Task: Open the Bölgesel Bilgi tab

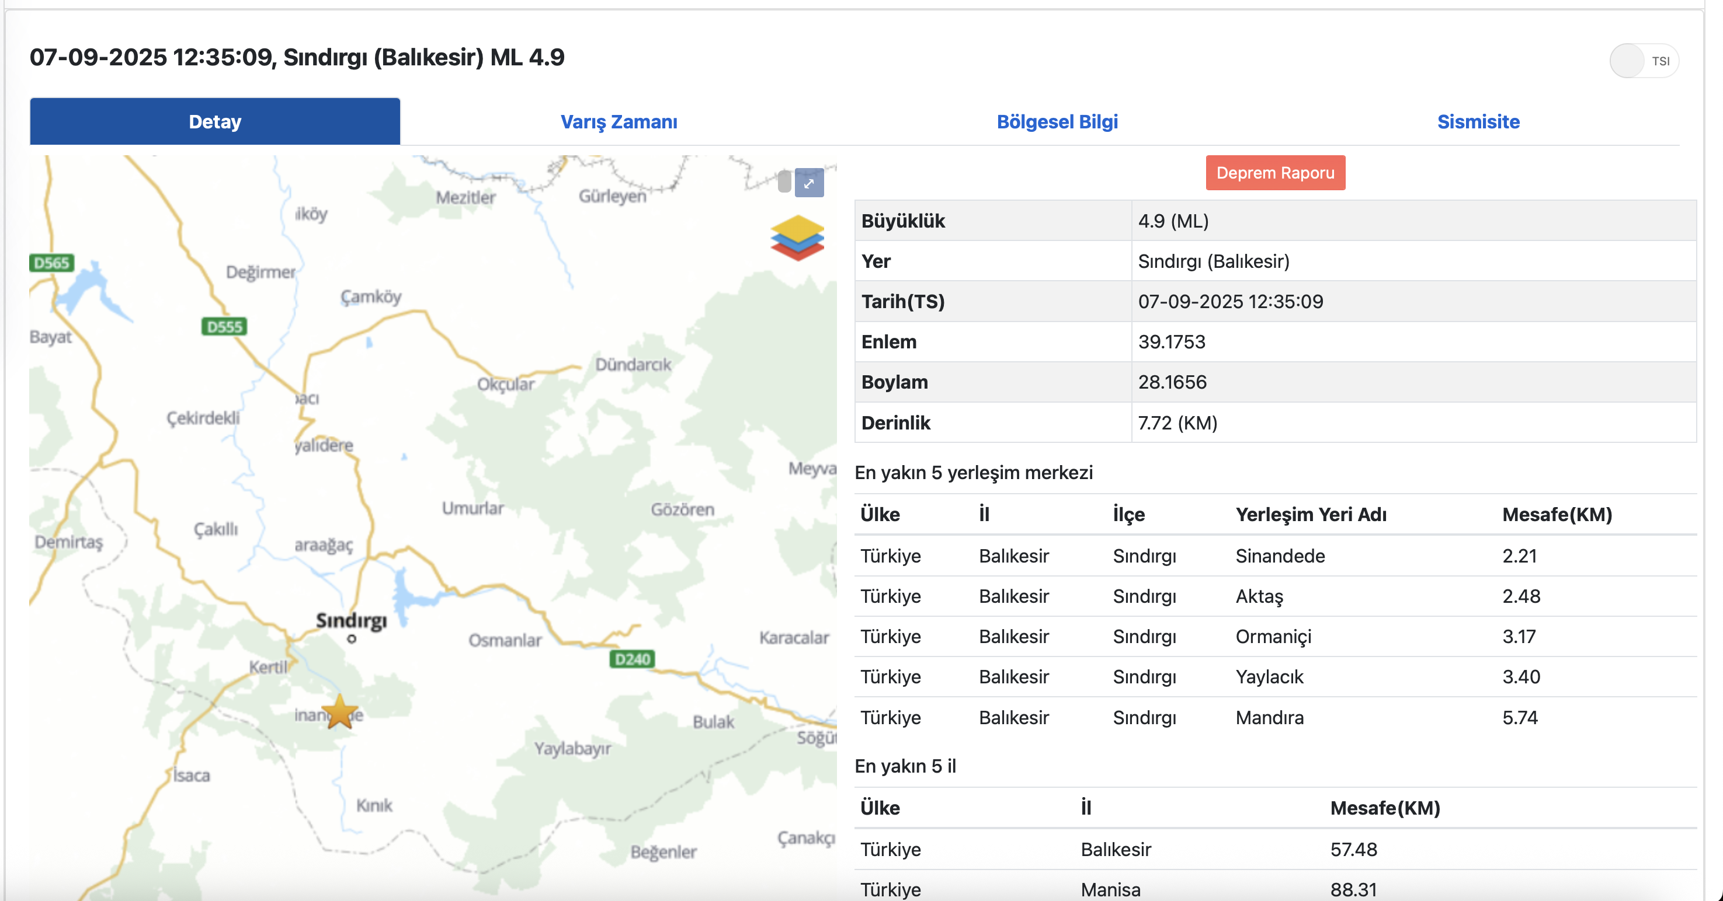Action: (x=1057, y=121)
